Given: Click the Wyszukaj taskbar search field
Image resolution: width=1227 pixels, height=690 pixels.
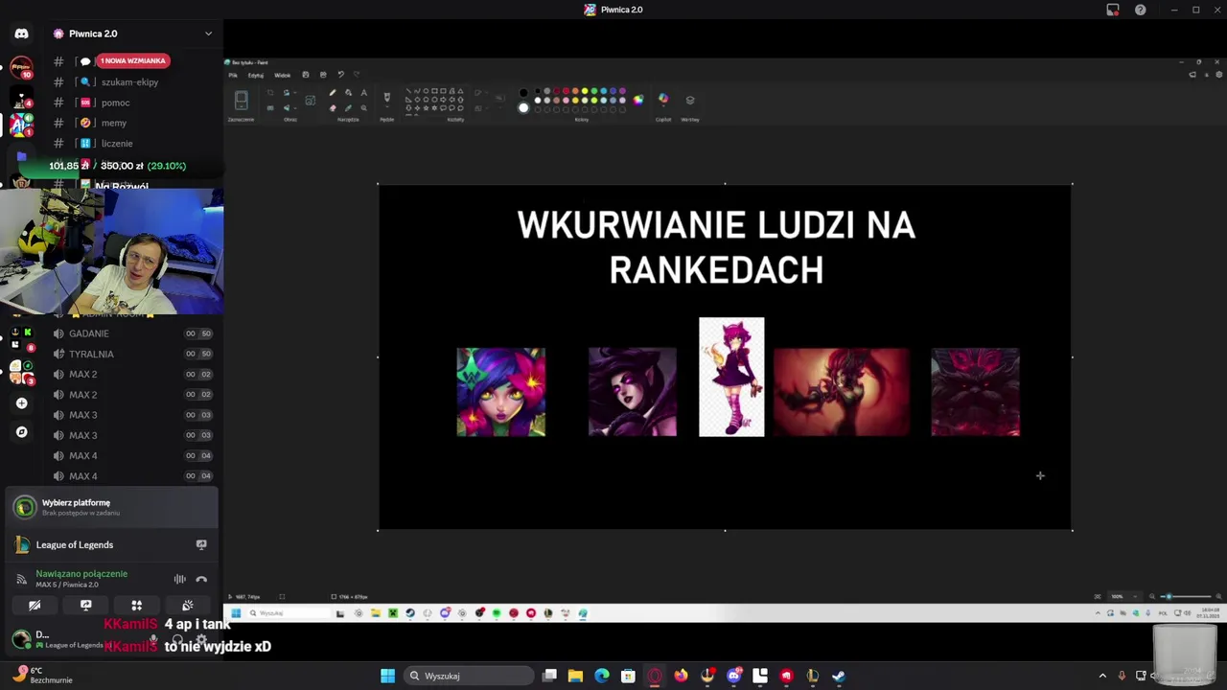Looking at the screenshot, I should [x=469, y=676].
